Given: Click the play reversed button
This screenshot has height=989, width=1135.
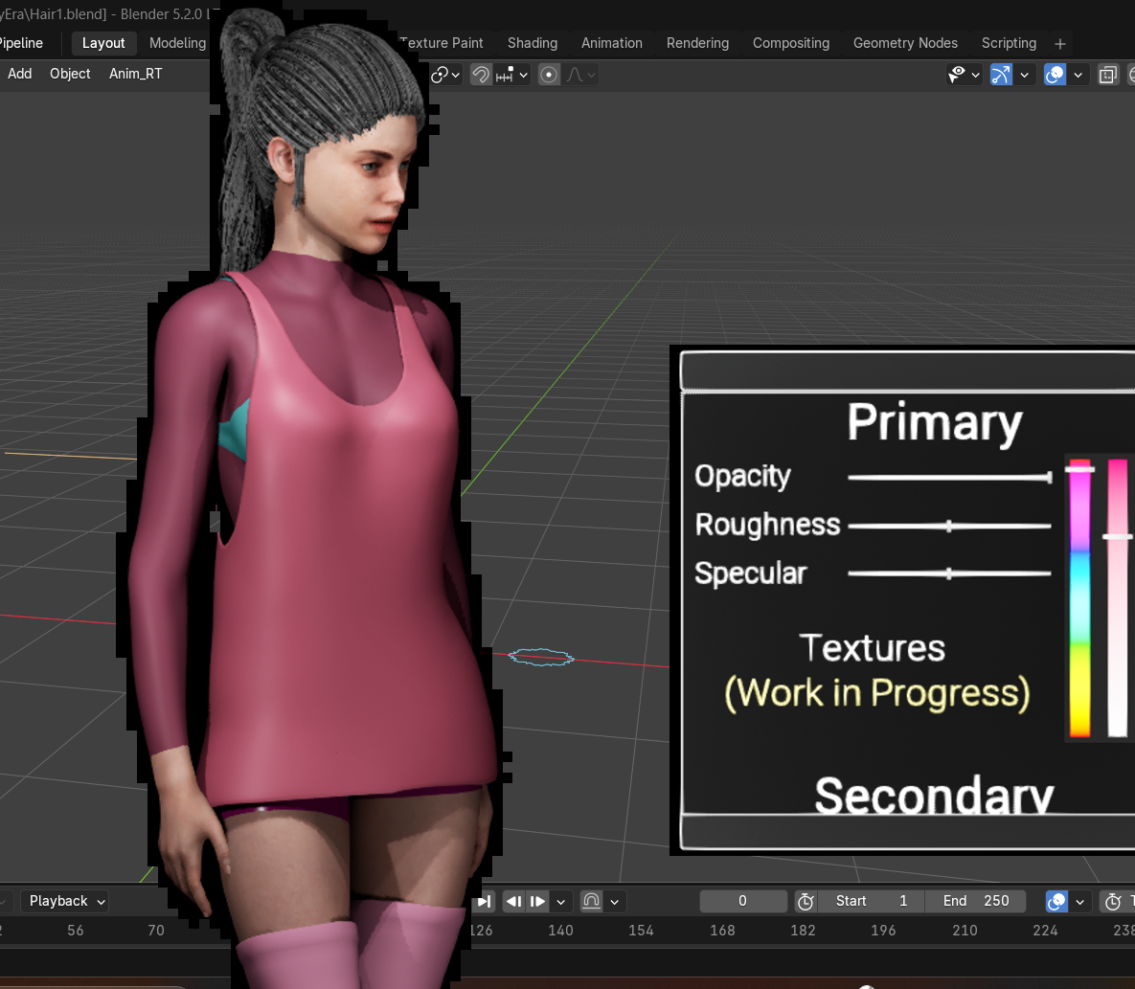Looking at the screenshot, I should point(514,902).
